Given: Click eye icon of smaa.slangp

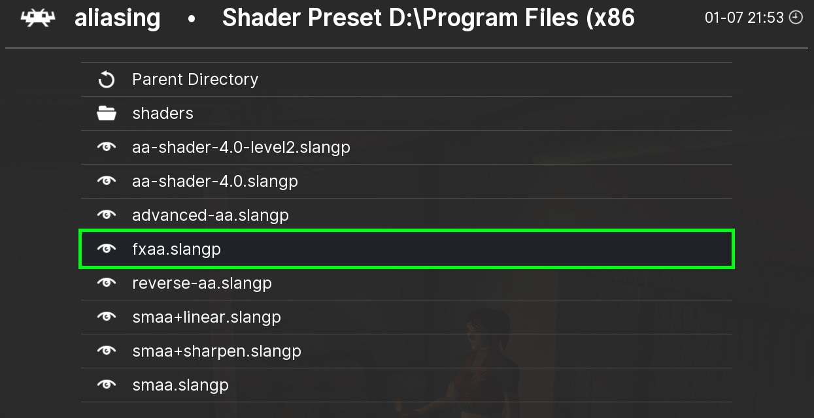Looking at the screenshot, I should 106,385.
